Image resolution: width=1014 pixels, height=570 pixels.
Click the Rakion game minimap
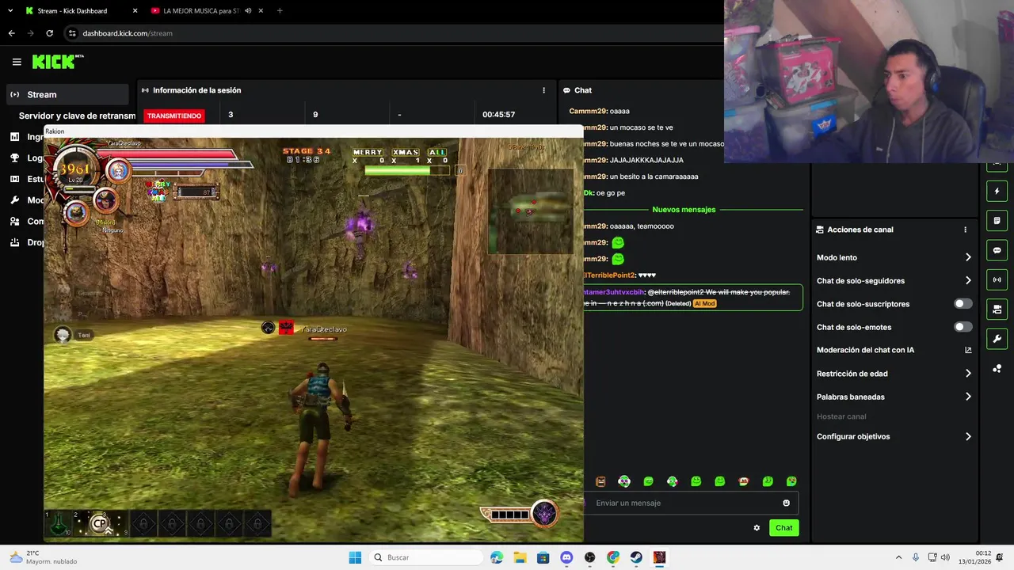(x=530, y=211)
